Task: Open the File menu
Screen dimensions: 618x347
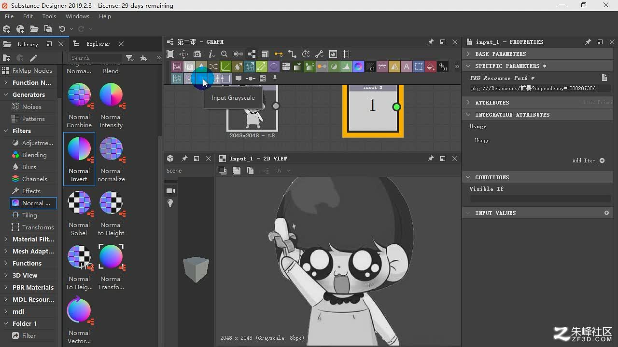Action: (9, 16)
